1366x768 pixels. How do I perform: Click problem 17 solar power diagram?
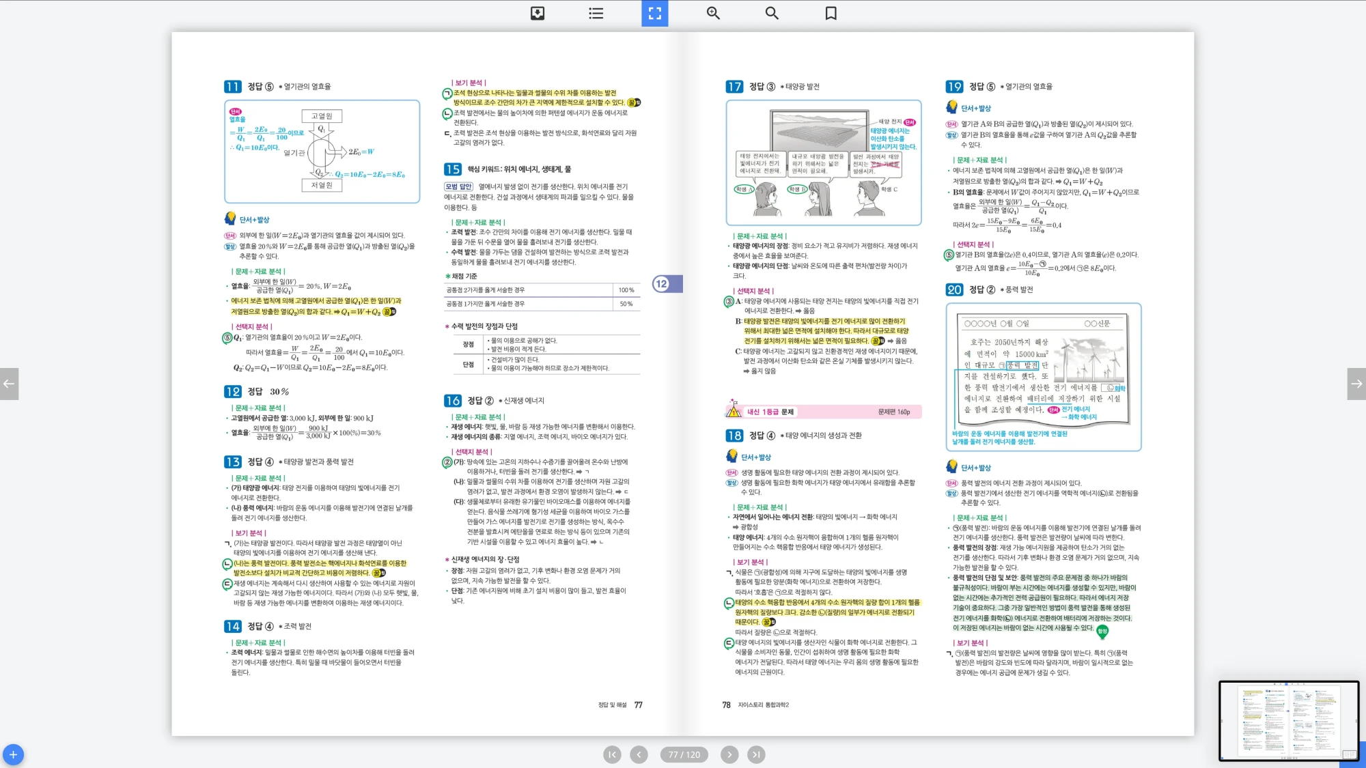point(823,162)
